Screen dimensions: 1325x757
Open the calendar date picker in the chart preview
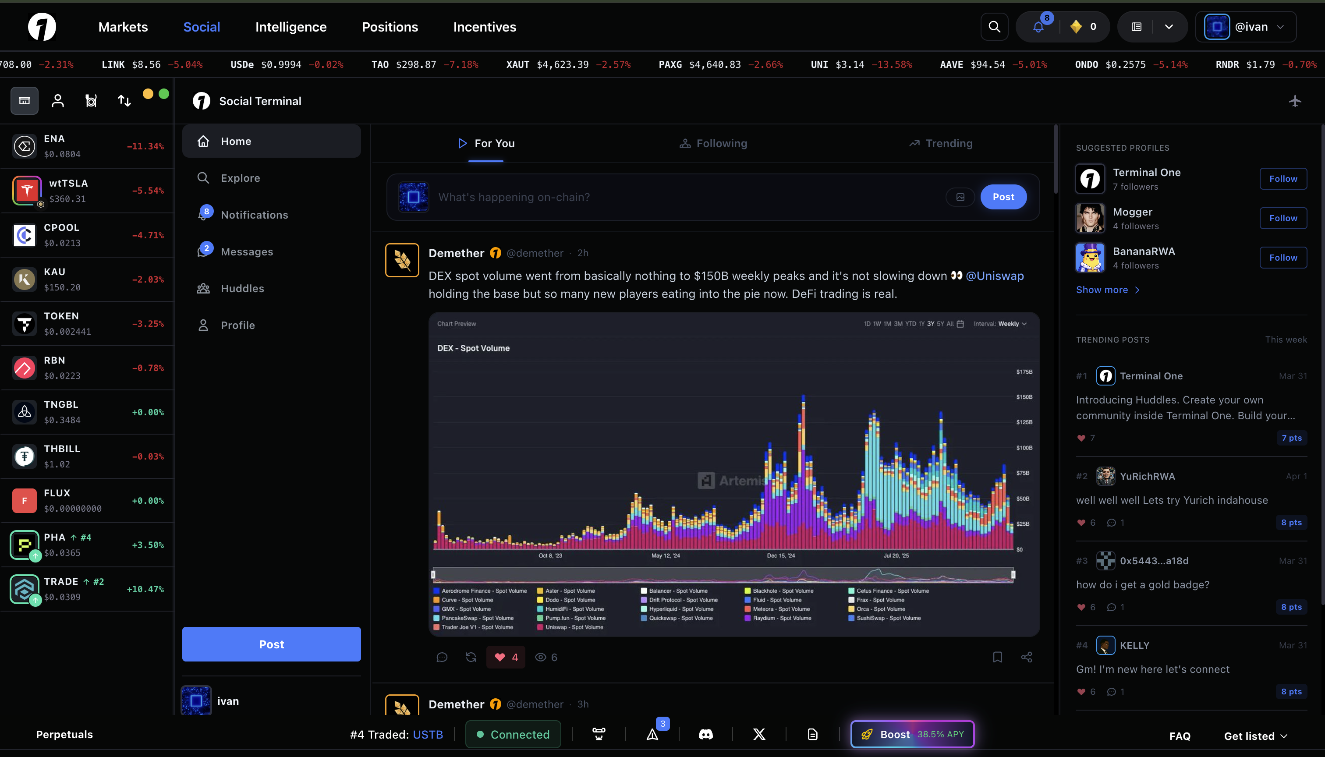[960, 324]
